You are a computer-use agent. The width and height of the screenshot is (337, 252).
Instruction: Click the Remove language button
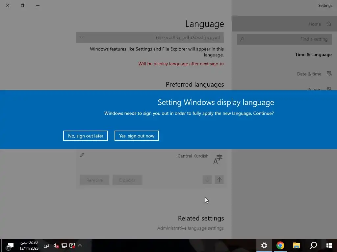coord(94,180)
